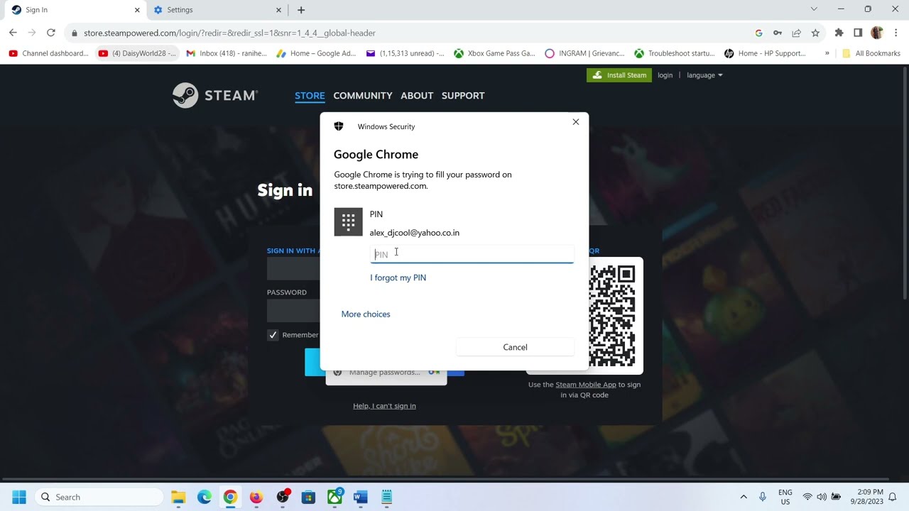Open the COMMUNITY menu on Steam
Viewport: 909px width, 511px height.
[x=363, y=96]
